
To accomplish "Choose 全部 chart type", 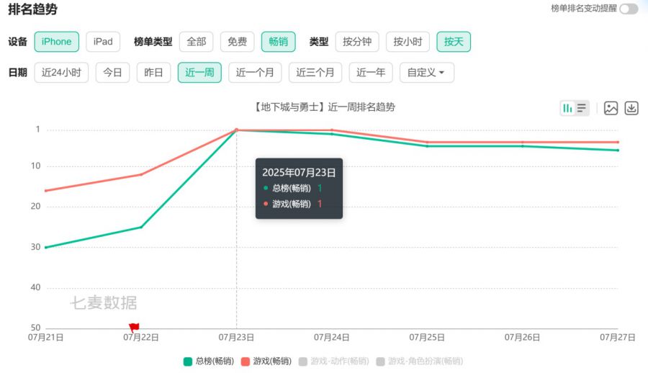I will [x=197, y=42].
